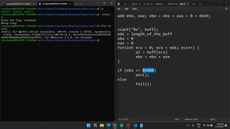Open ENG US language switcher
This screenshot has width=230, height=129.
pos(199,125)
